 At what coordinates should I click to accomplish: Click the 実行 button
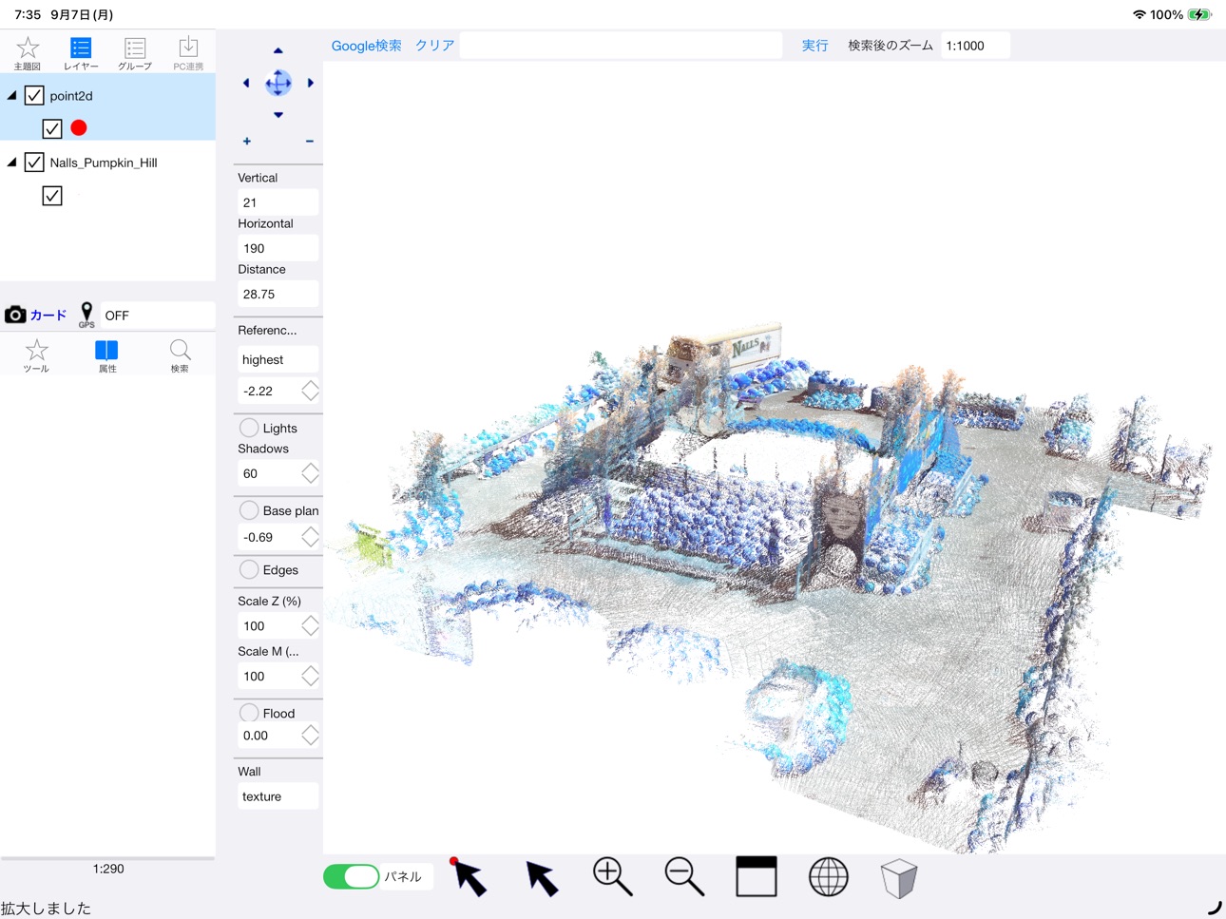point(814,46)
